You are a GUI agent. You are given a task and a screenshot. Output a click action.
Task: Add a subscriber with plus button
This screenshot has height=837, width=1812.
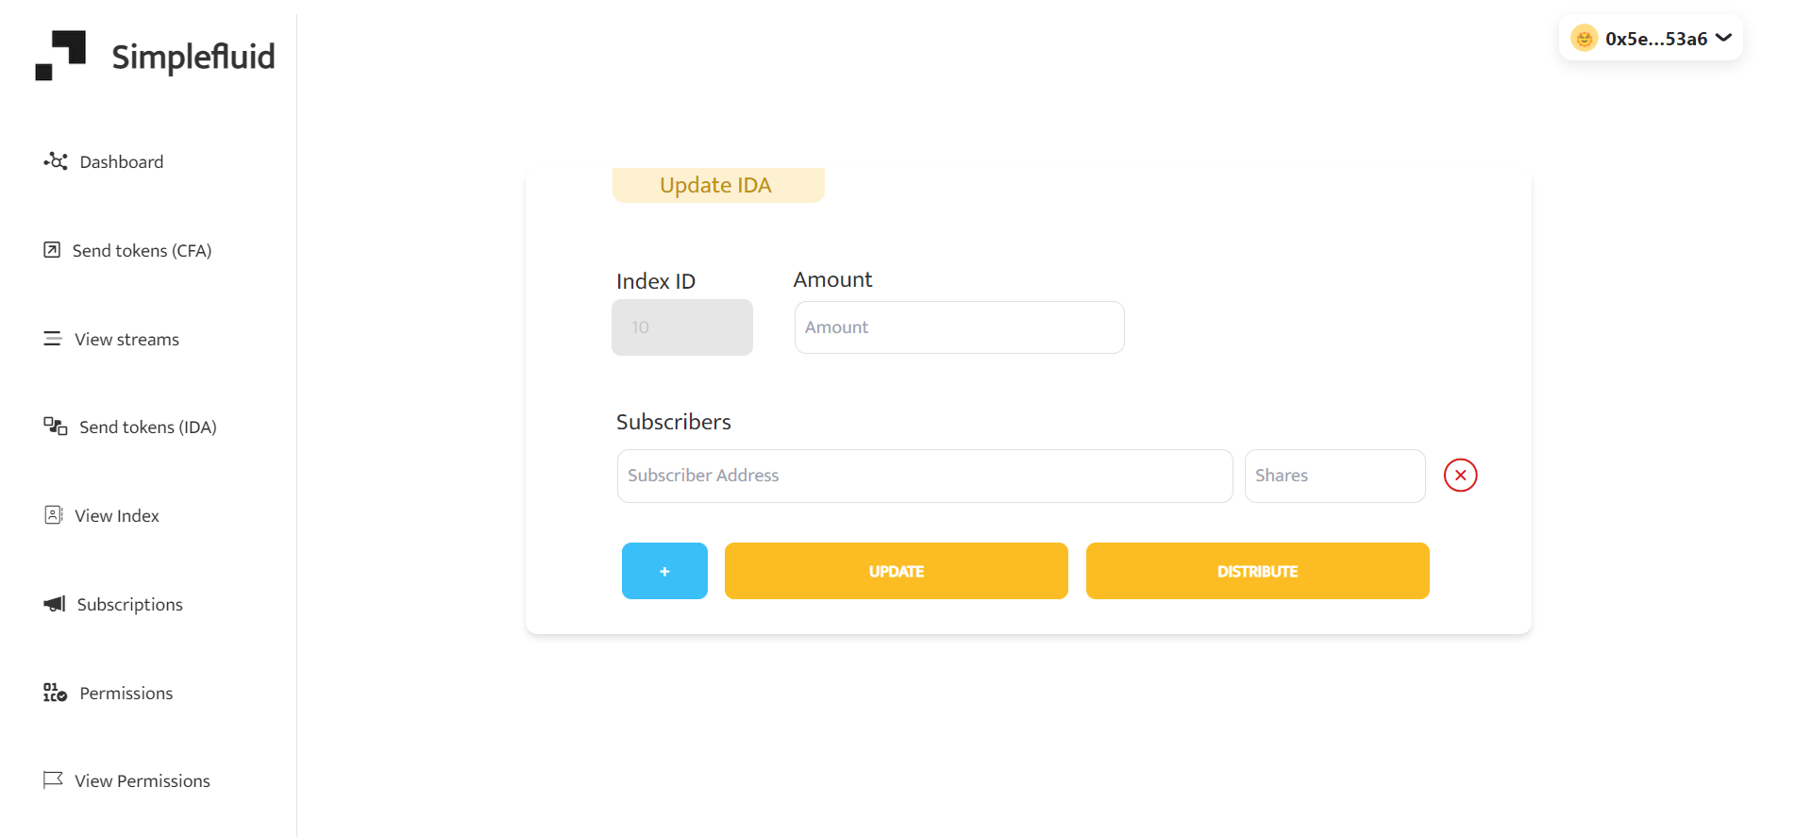664,571
